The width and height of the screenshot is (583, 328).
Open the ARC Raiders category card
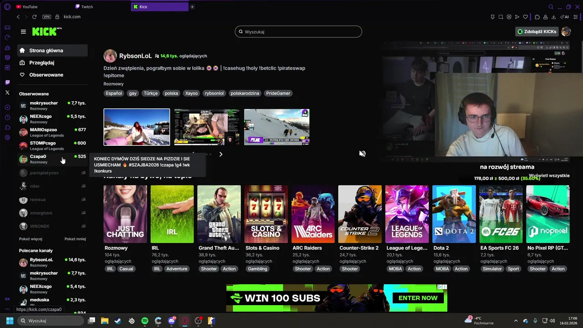313,214
